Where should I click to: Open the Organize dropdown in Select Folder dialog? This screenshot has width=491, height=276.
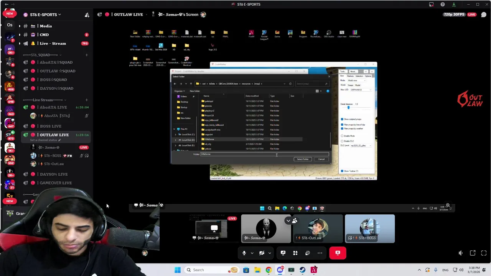coord(179,91)
